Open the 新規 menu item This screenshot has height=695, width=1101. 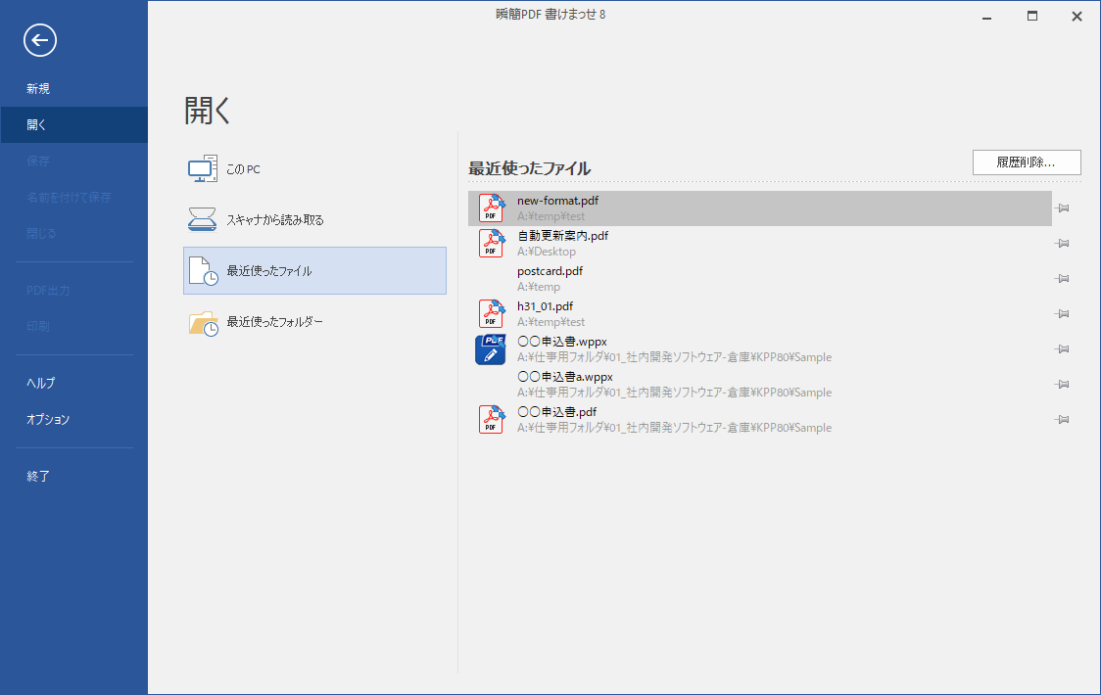pyautogui.click(x=73, y=88)
